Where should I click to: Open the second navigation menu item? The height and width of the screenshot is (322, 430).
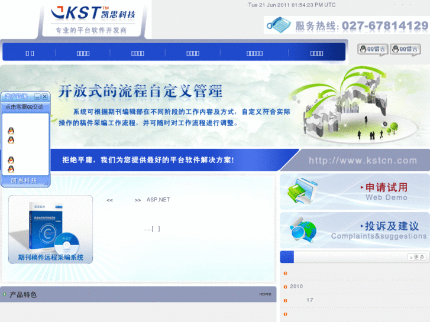pos(83,53)
